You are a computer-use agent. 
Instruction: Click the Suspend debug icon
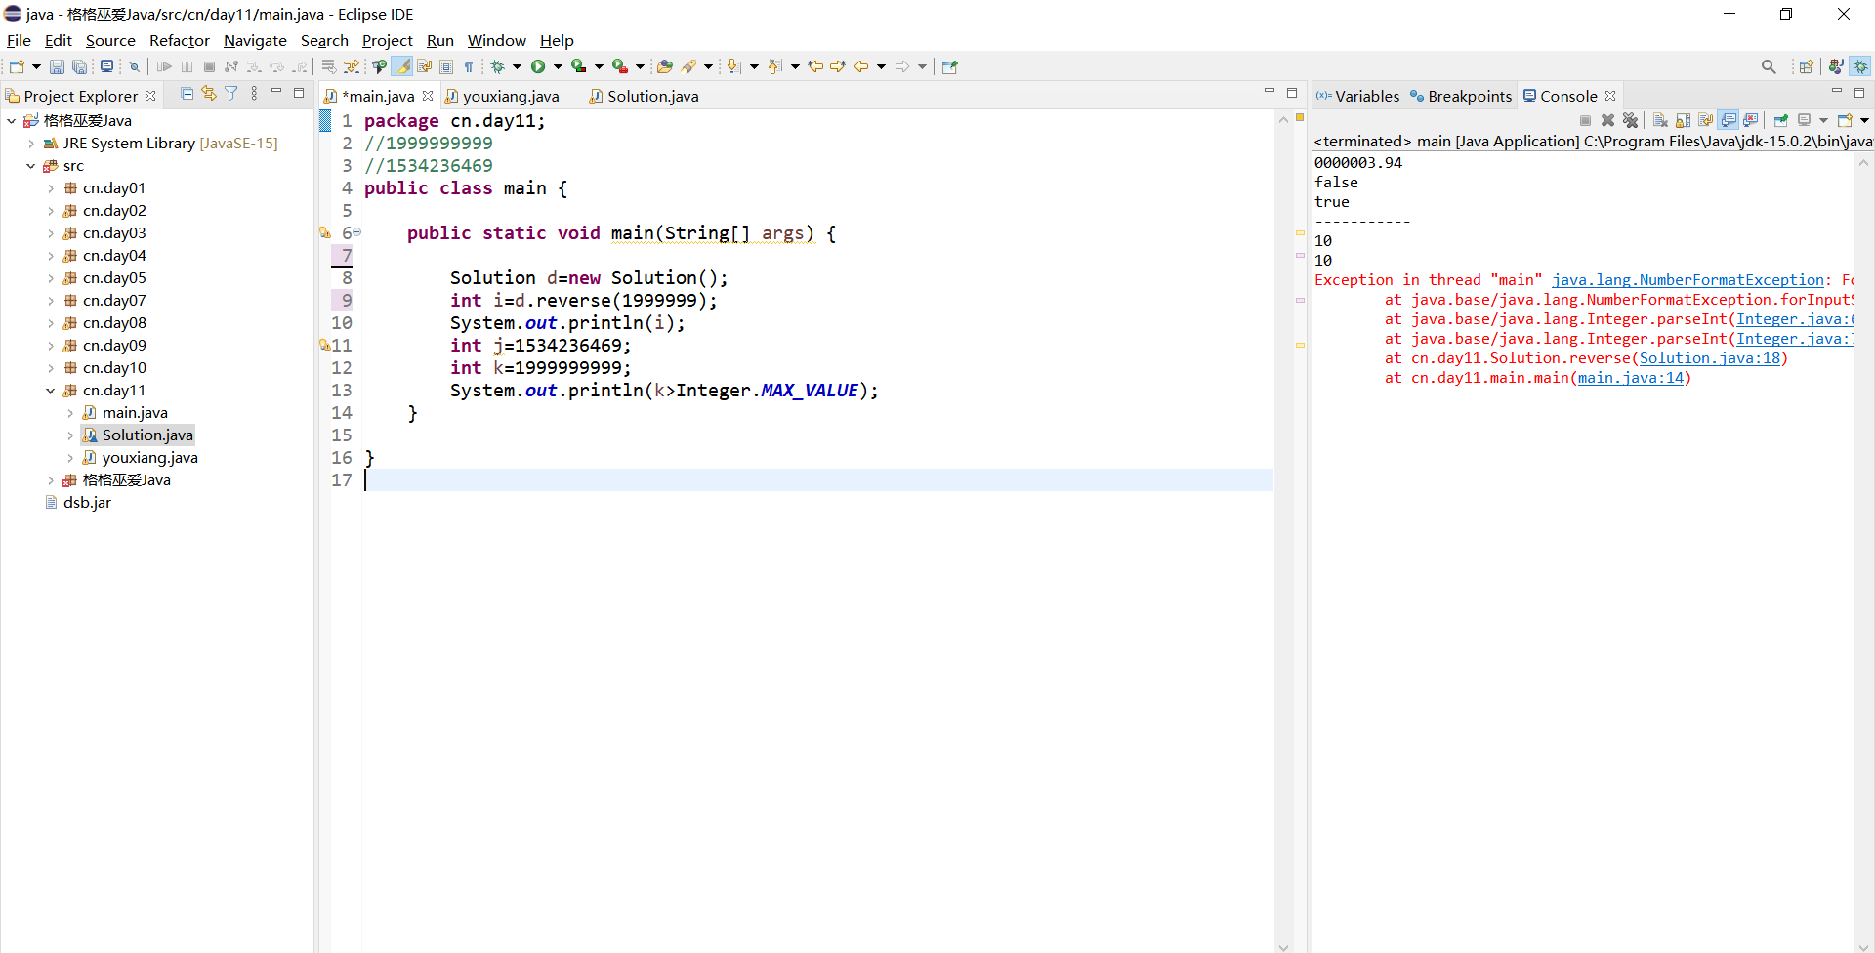click(187, 66)
